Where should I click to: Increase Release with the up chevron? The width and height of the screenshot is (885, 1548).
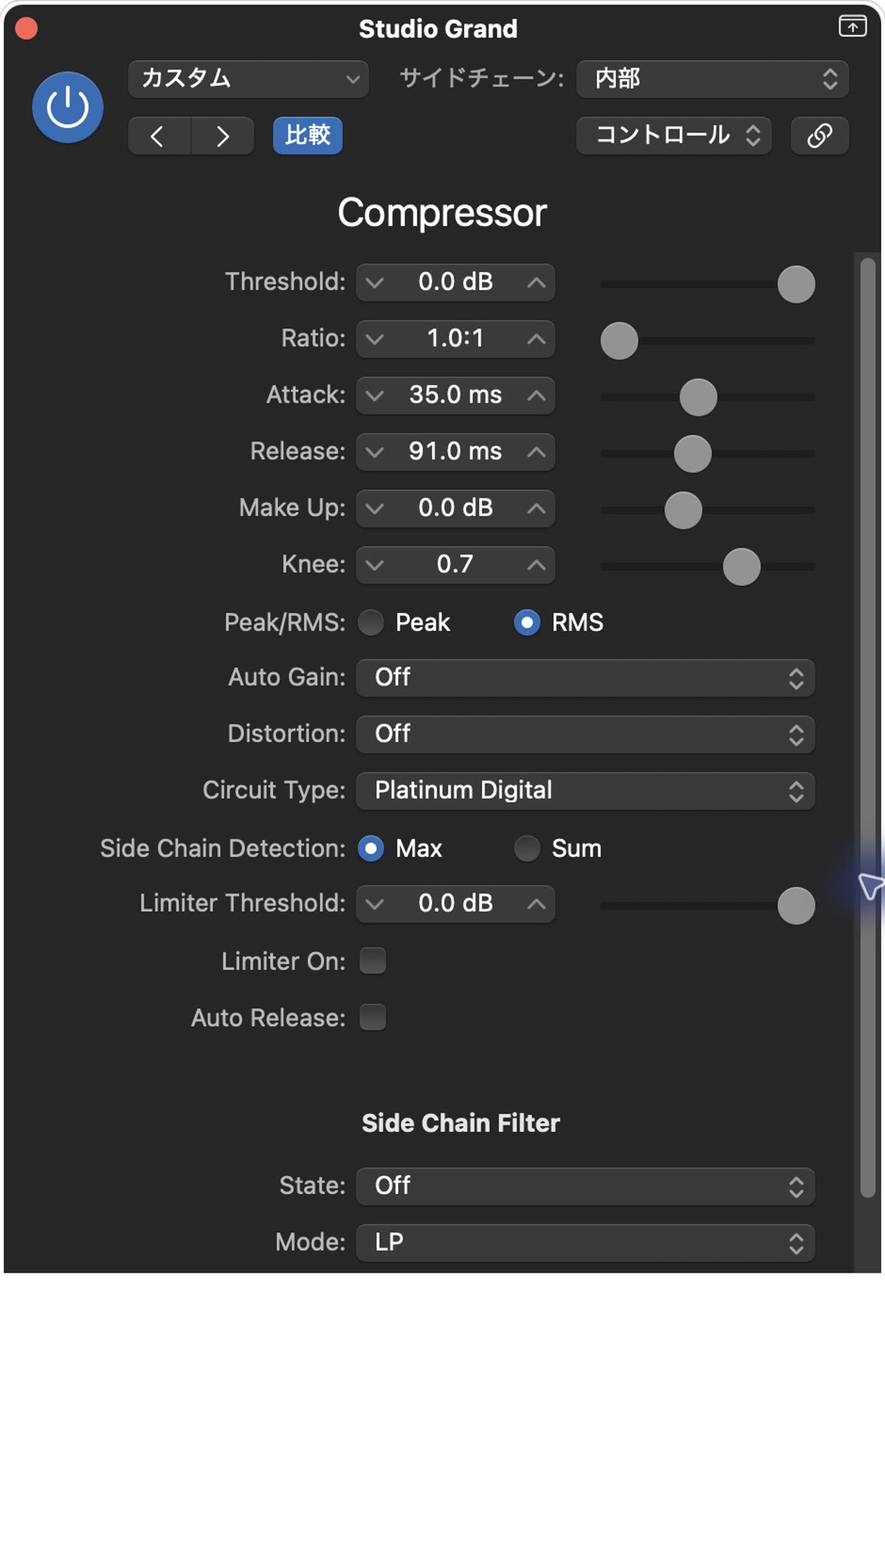pyautogui.click(x=536, y=452)
